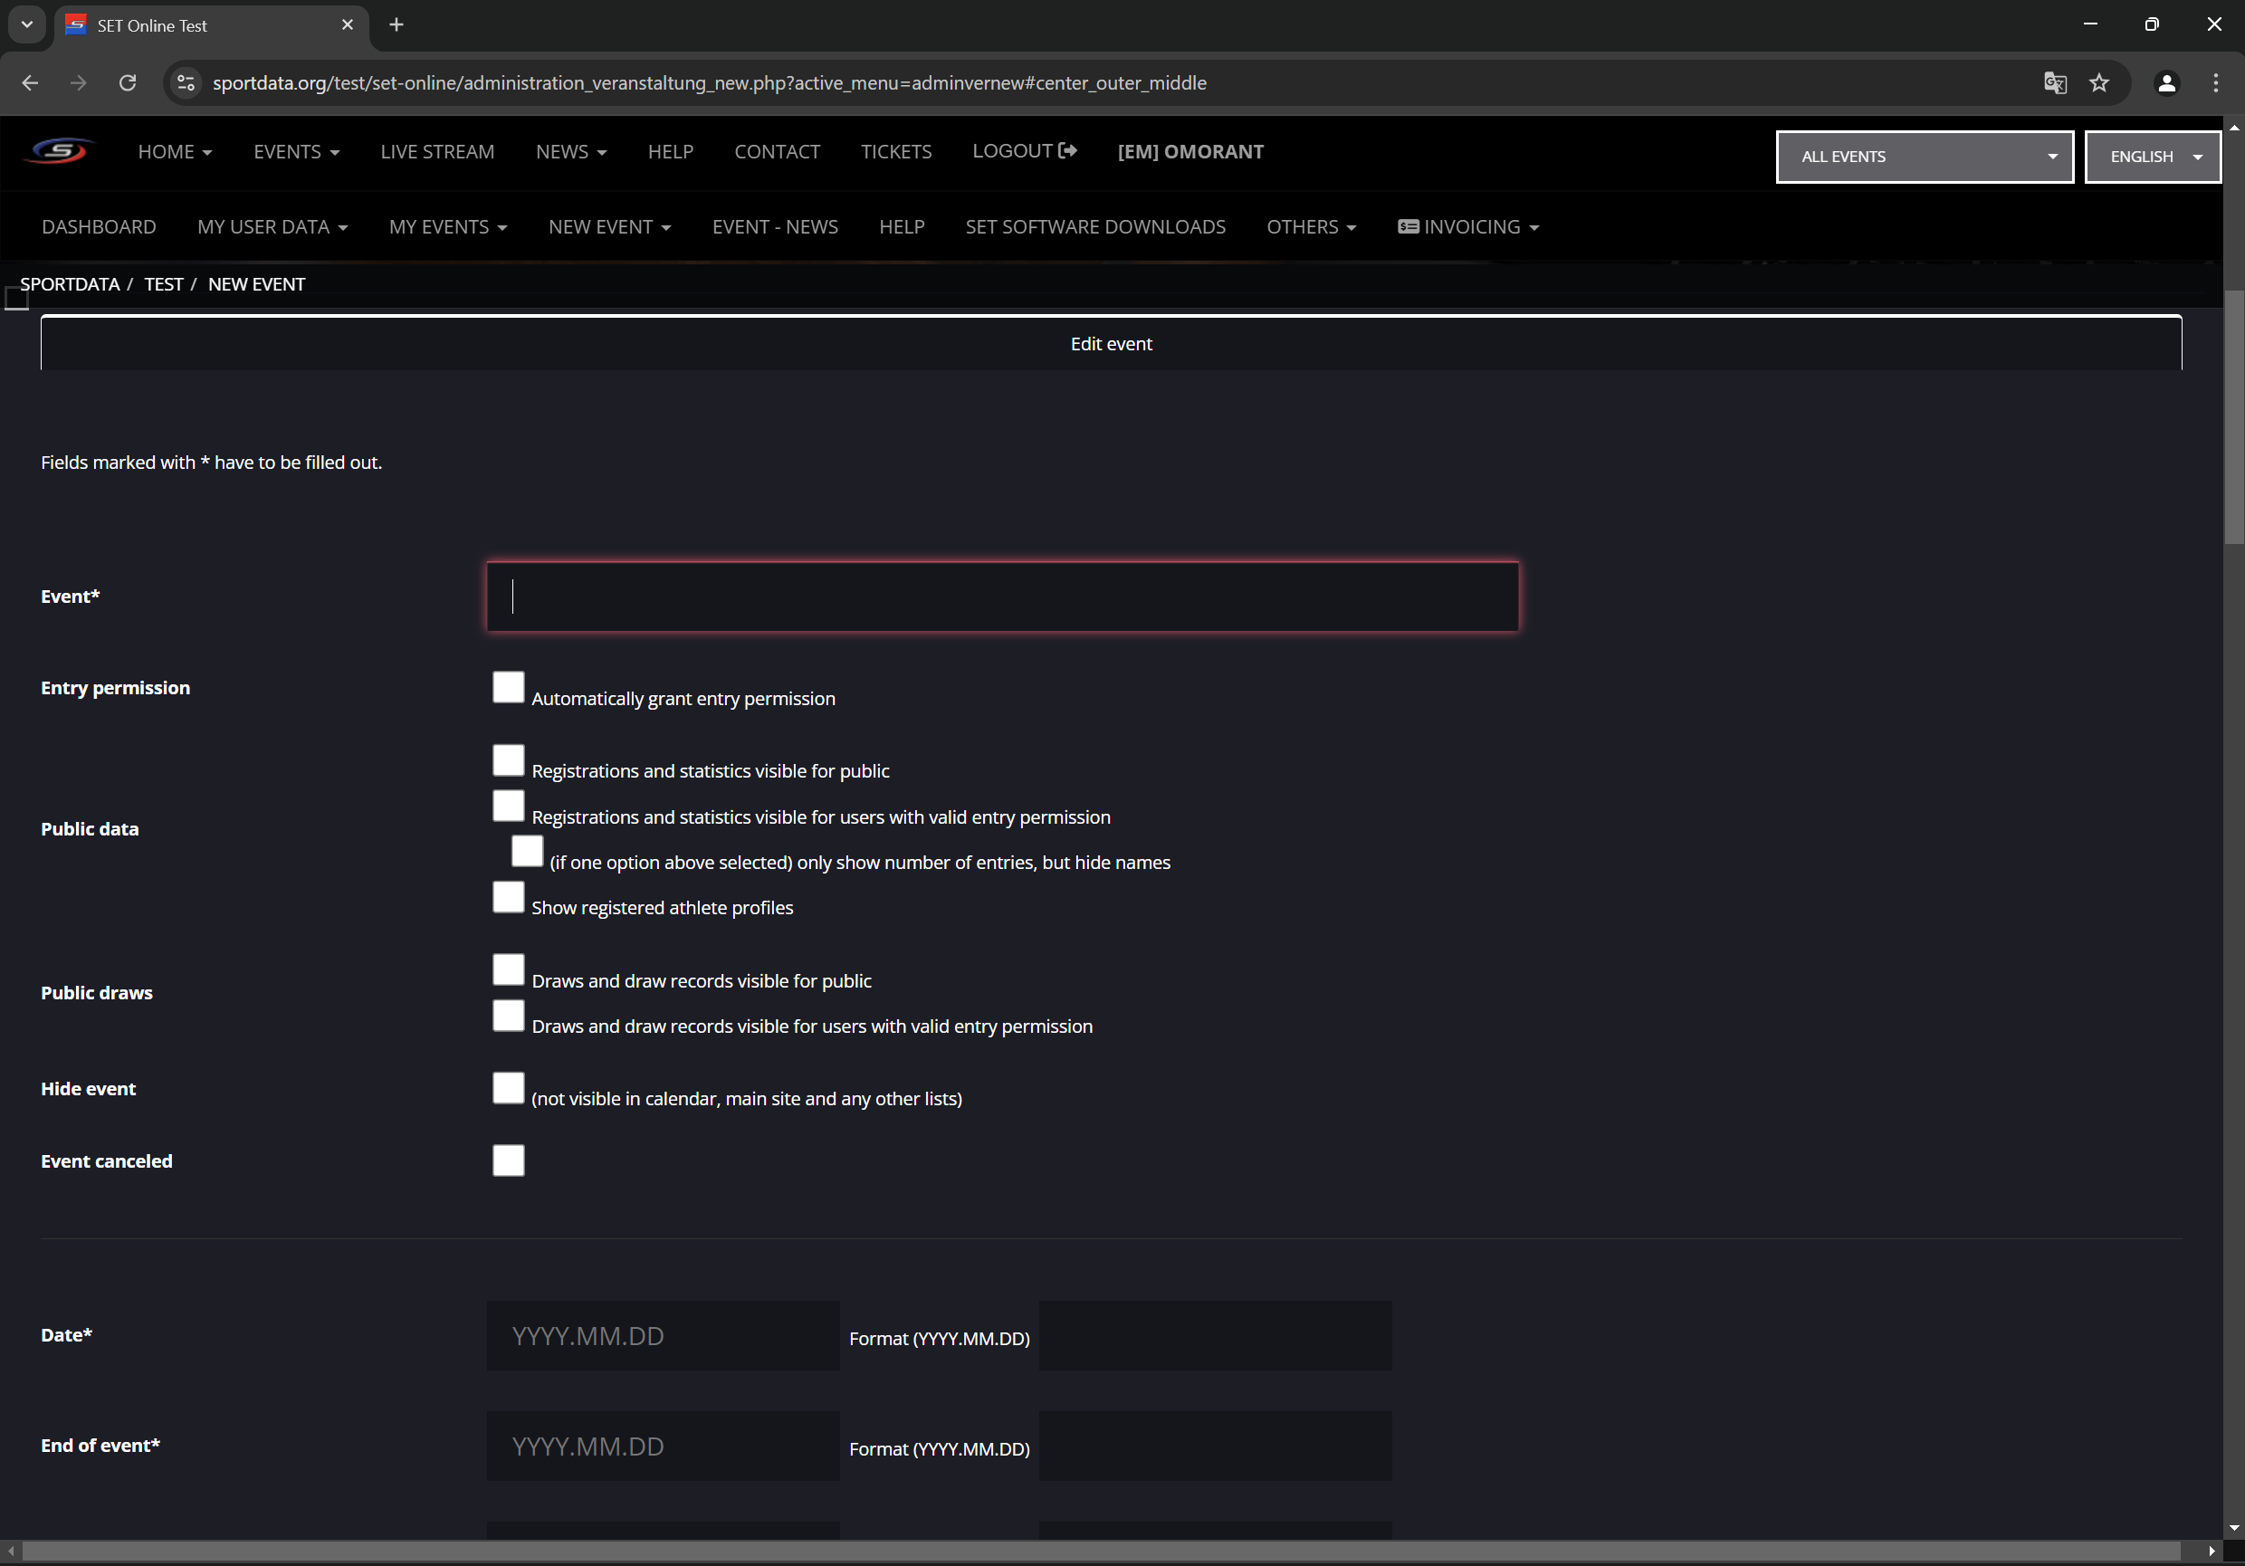Click the LOGOUT link
2245x1566 pixels.
point(1024,150)
